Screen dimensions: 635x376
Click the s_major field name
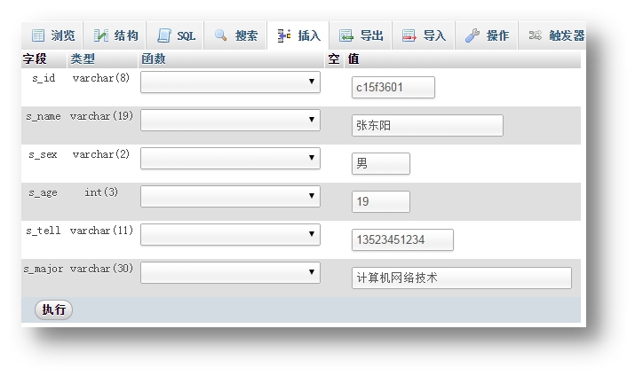[x=44, y=269]
